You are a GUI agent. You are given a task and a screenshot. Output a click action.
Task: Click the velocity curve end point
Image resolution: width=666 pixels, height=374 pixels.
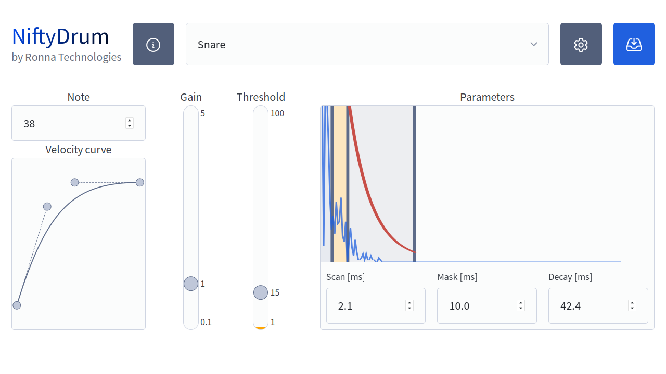139,182
